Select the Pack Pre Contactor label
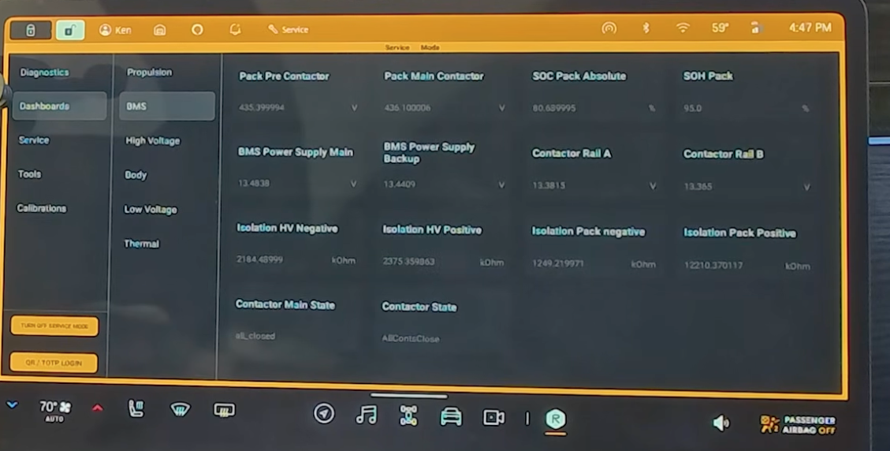890x451 pixels. (x=284, y=76)
